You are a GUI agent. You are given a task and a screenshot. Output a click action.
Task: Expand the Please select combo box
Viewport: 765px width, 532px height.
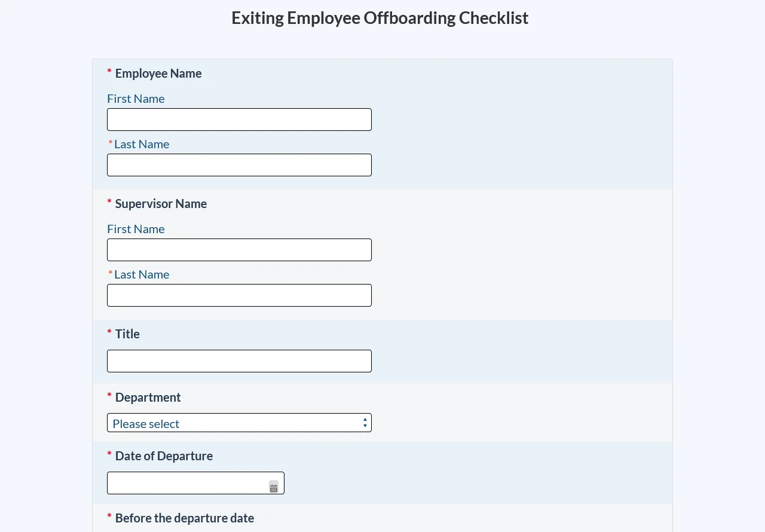239,423
